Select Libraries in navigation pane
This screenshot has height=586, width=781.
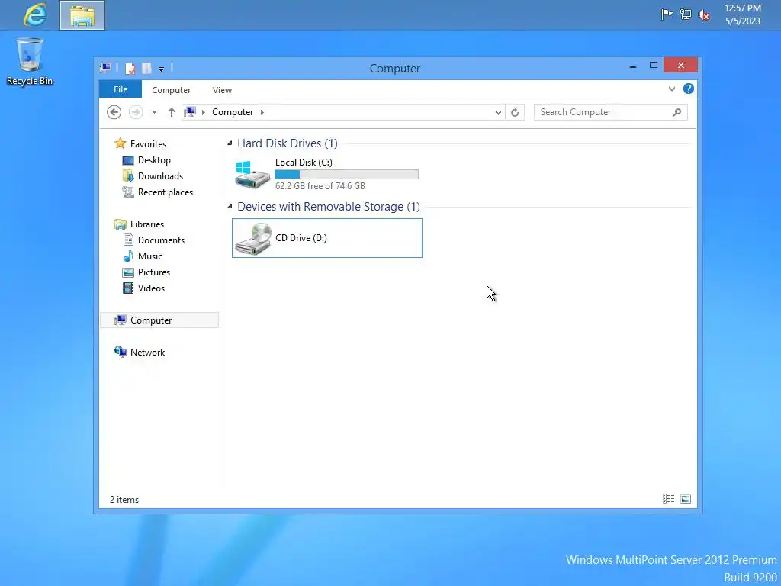pyautogui.click(x=147, y=224)
